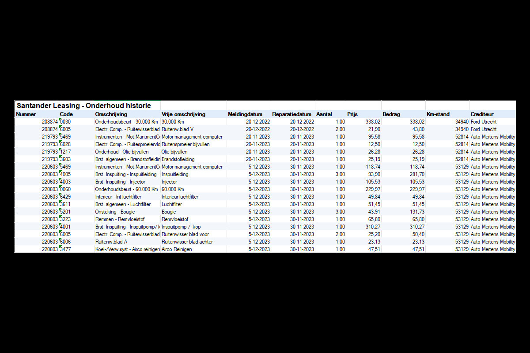Select the Vrije omschrijving header cell
Viewport: 530px width, 353px height.
[x=183, y=114]
